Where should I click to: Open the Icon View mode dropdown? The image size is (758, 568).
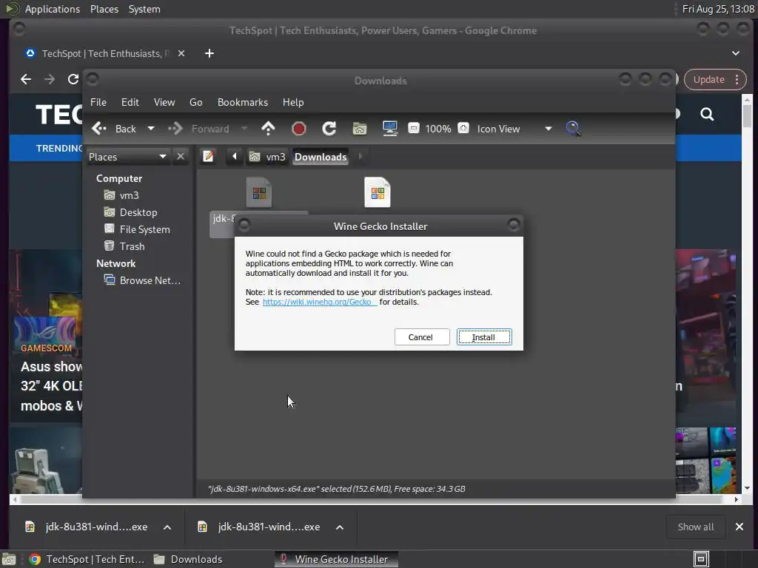(x=514, y=129)
